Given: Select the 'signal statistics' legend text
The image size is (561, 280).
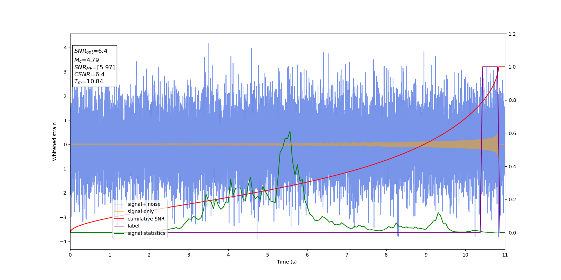Looking at the screenshot, I should (x=146, y=233).
